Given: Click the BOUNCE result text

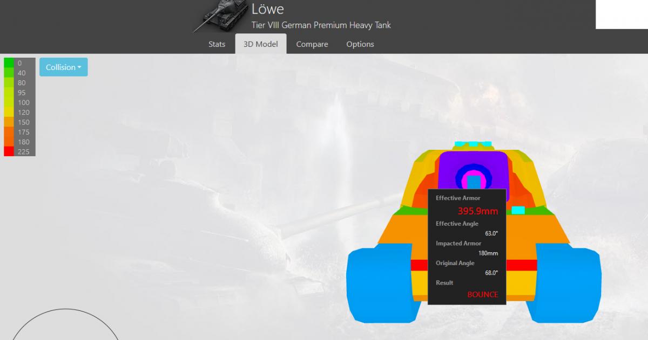Looking at the screenshot, I should click(x=483, y=294).
